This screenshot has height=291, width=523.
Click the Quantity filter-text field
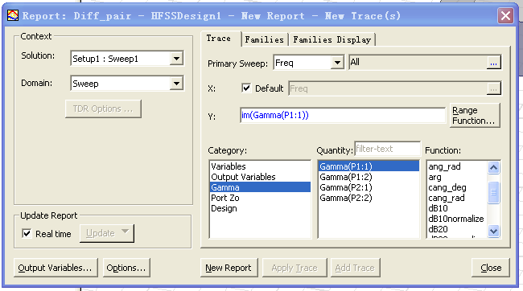coord(387,149)
